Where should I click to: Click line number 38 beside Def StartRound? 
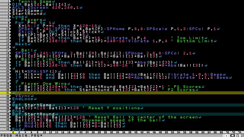pos(5,114)
